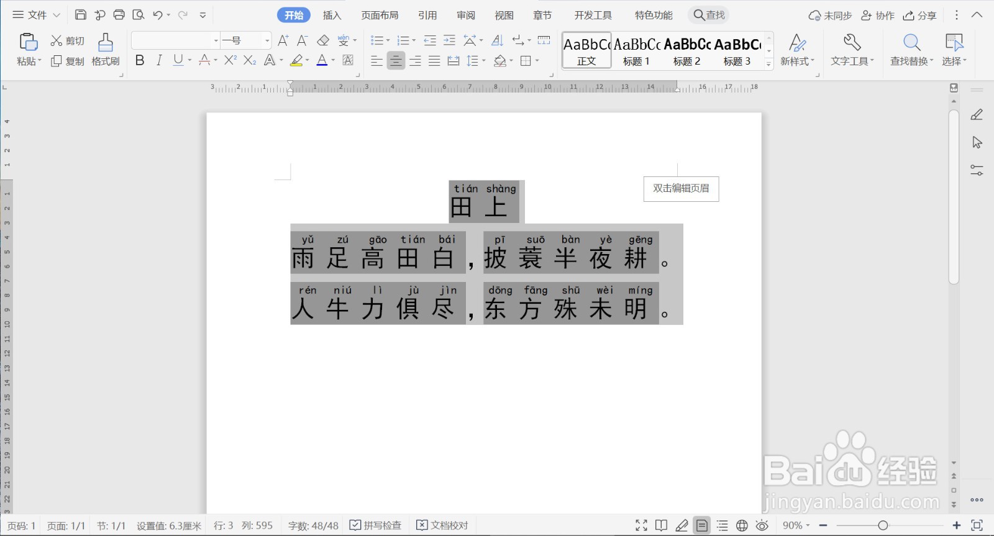Apply Superscript formatting

(230, 60)
